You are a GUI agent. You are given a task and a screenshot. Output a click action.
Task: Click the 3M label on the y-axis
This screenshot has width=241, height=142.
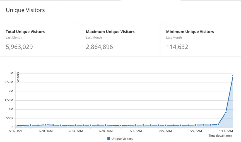click(11, 73)
